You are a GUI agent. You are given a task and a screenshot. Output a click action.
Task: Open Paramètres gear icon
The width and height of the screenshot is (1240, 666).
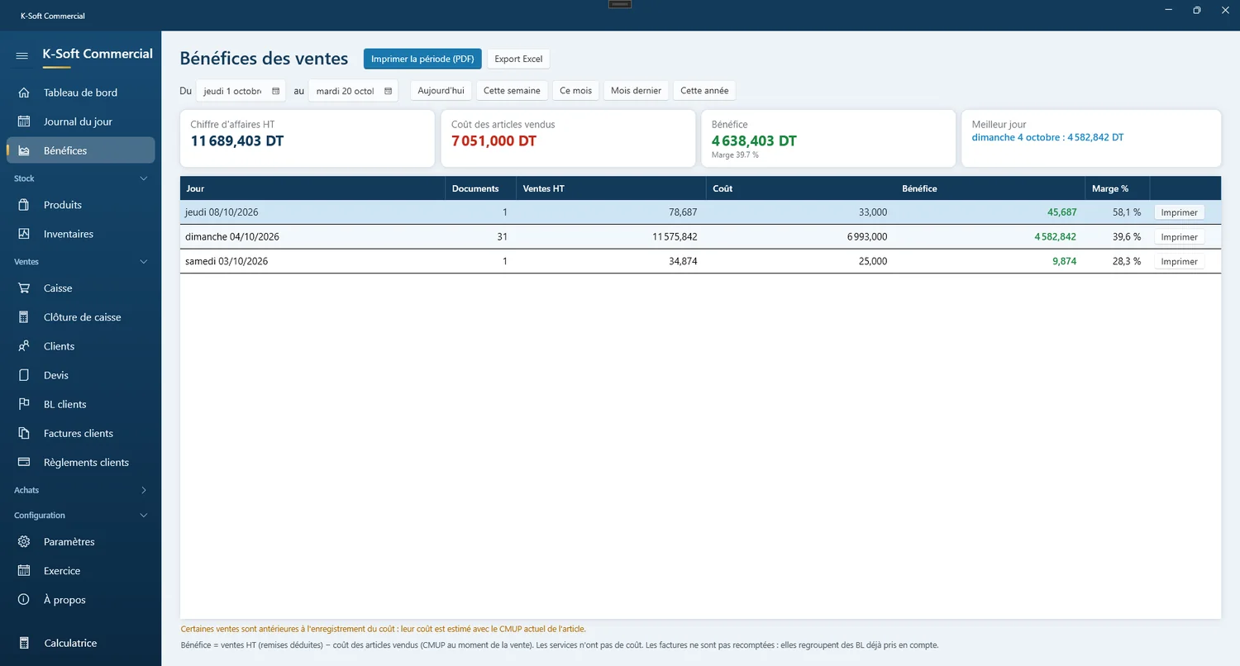24,542
